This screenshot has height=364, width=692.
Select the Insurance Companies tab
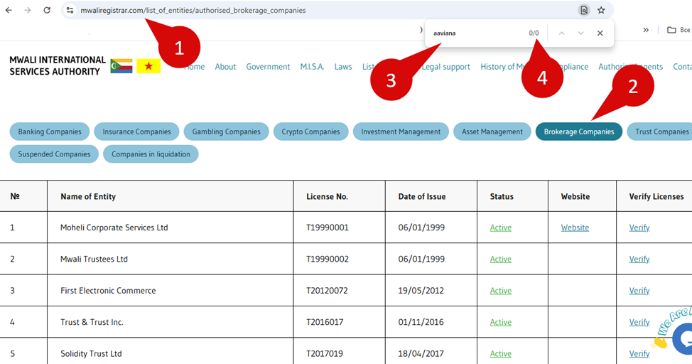136,132
